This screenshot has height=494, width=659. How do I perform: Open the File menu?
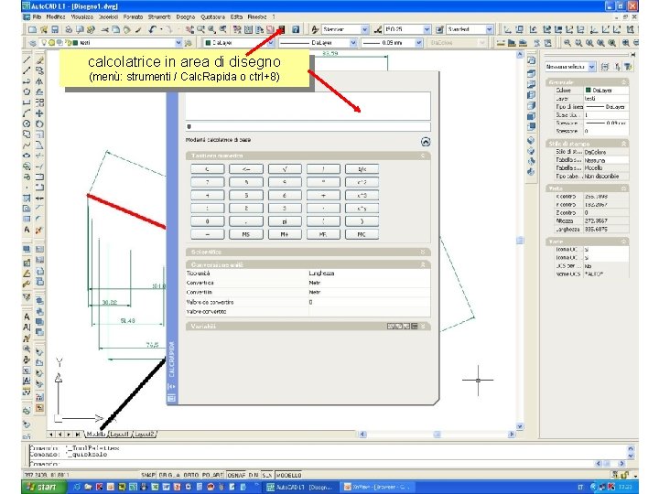pyautogui.click(x=37, y=16)
